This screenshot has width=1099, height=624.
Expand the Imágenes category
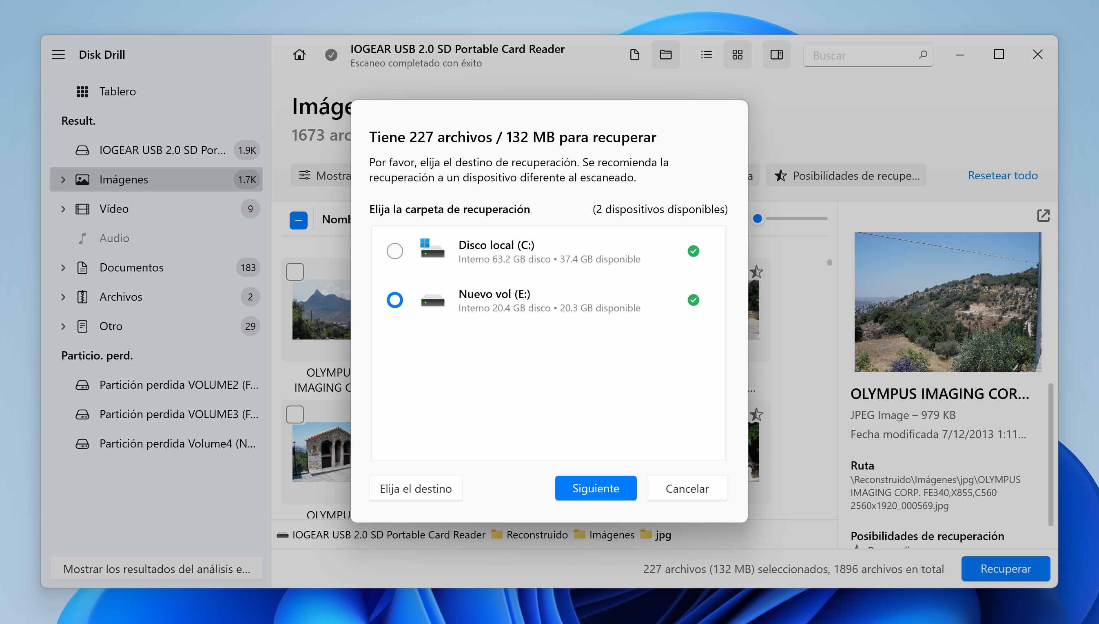pos(63,179)
